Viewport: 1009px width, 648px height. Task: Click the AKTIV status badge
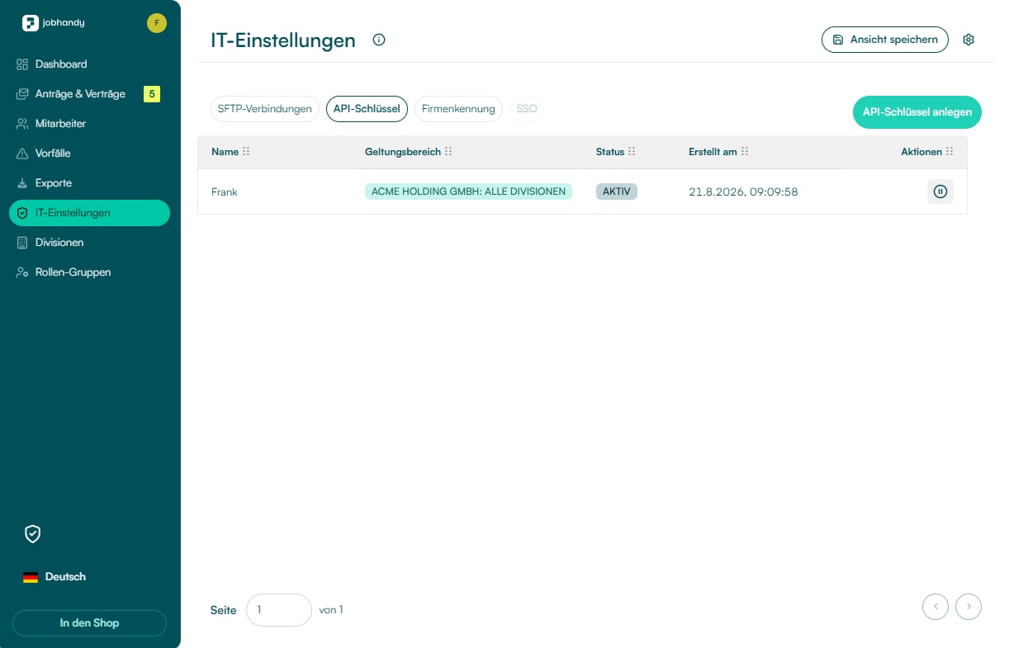click(x=617, y=192)
